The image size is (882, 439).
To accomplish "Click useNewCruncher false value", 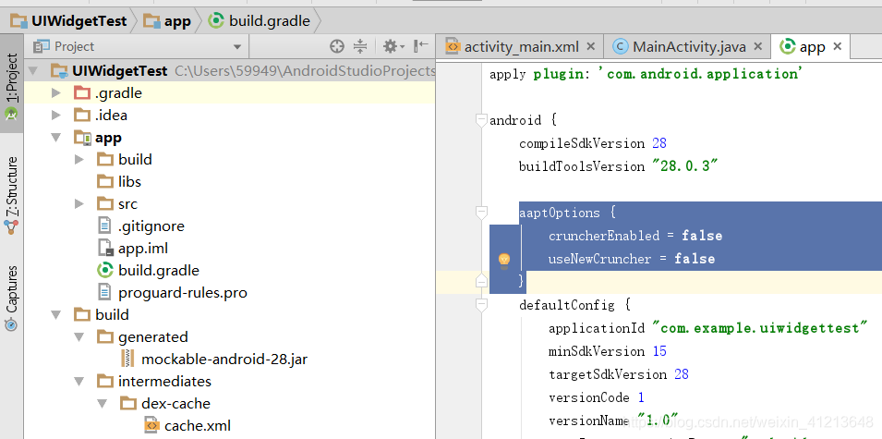I will point(695,259).
